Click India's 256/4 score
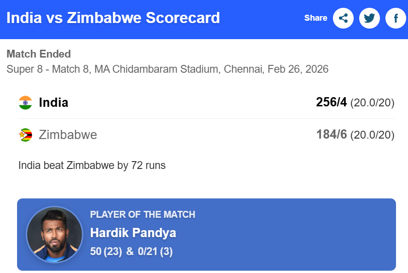 (x=331, y=102)
